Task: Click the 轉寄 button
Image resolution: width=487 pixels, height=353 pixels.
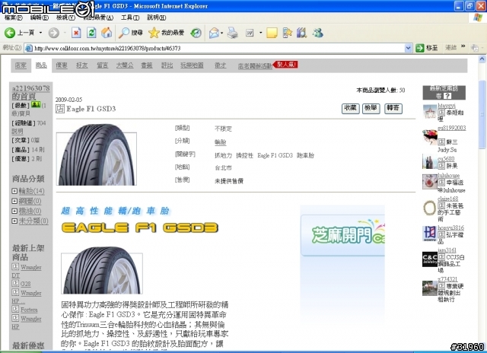Action: tap(393, 108)
